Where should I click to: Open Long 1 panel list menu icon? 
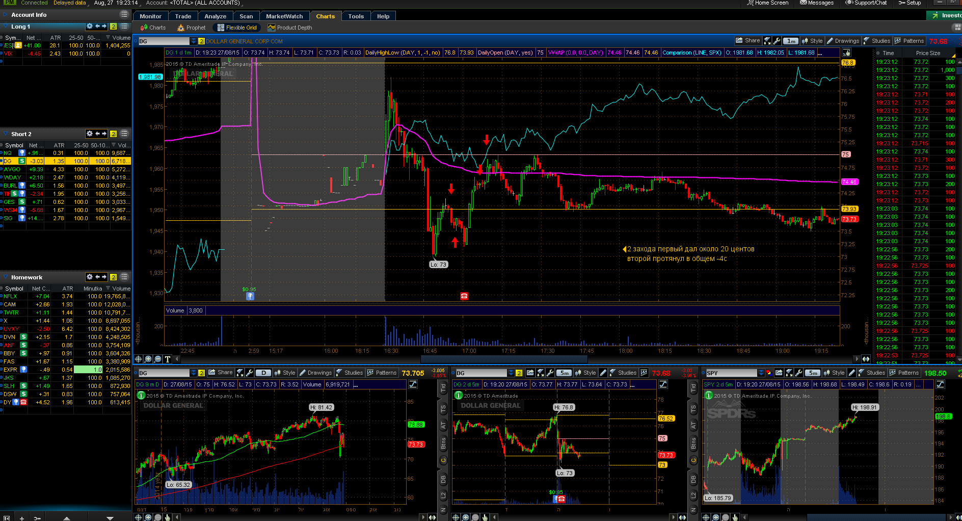[x=124, y=26]
